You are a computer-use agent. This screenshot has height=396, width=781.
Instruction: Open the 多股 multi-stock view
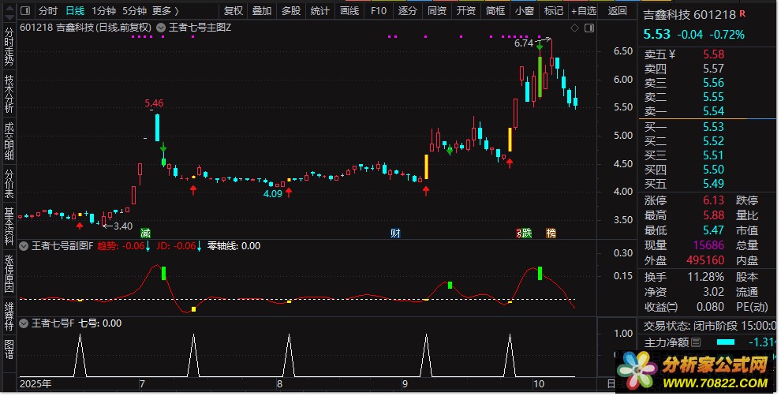click(x=291, y=10)
